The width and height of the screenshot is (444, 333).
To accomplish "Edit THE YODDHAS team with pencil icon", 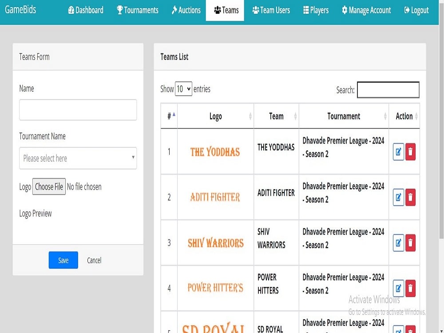I will pos(399,152).
